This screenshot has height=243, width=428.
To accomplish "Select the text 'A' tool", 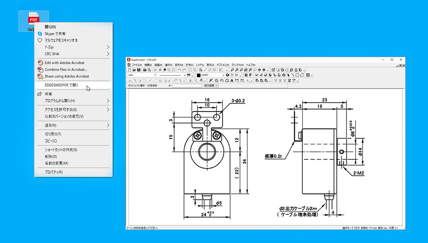I will pyautogui.click(x=232, y=80).
